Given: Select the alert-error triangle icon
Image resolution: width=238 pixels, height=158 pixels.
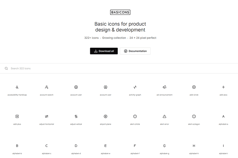Looking at the screenshot, I should pyautogui.click(x=164, y=116).
